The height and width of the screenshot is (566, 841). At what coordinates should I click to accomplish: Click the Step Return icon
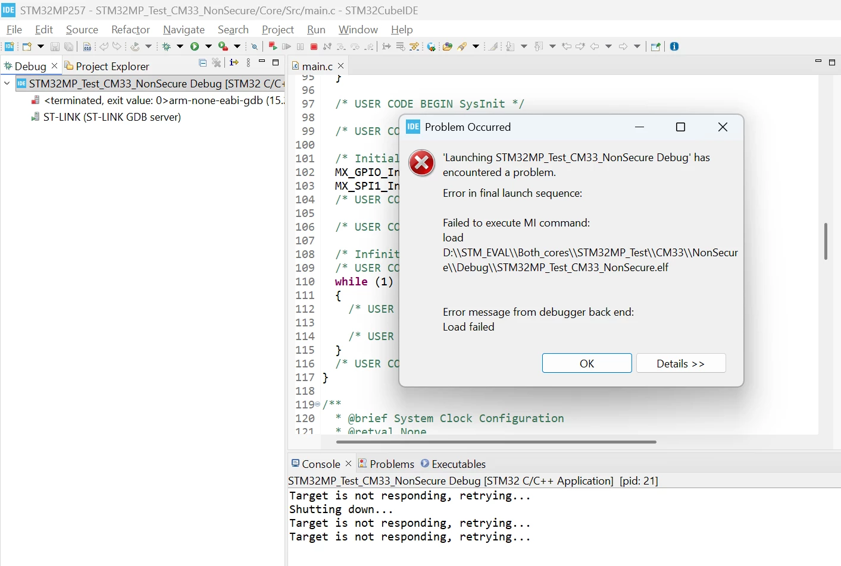tap(370, 46)
